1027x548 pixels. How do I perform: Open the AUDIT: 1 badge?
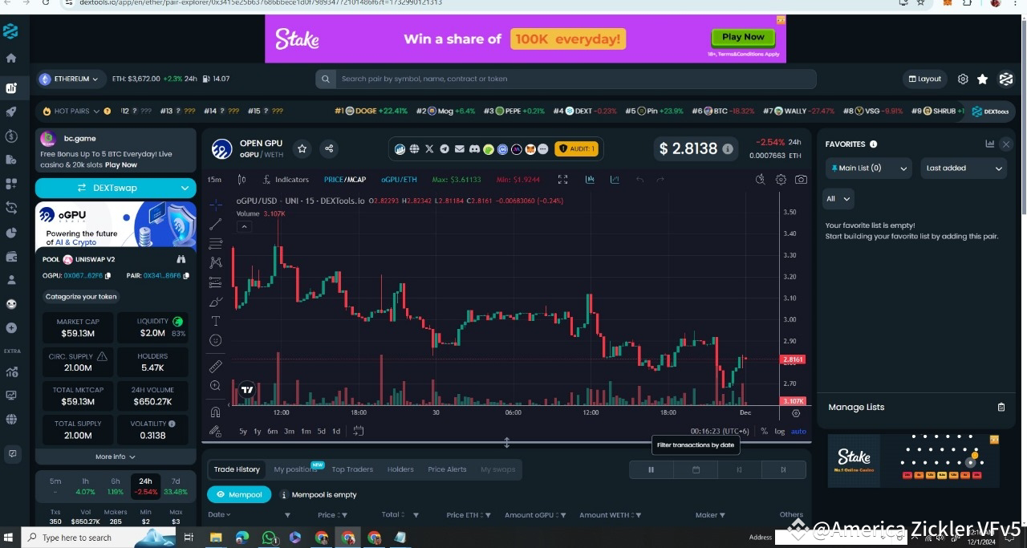click(x=577, y=149)
